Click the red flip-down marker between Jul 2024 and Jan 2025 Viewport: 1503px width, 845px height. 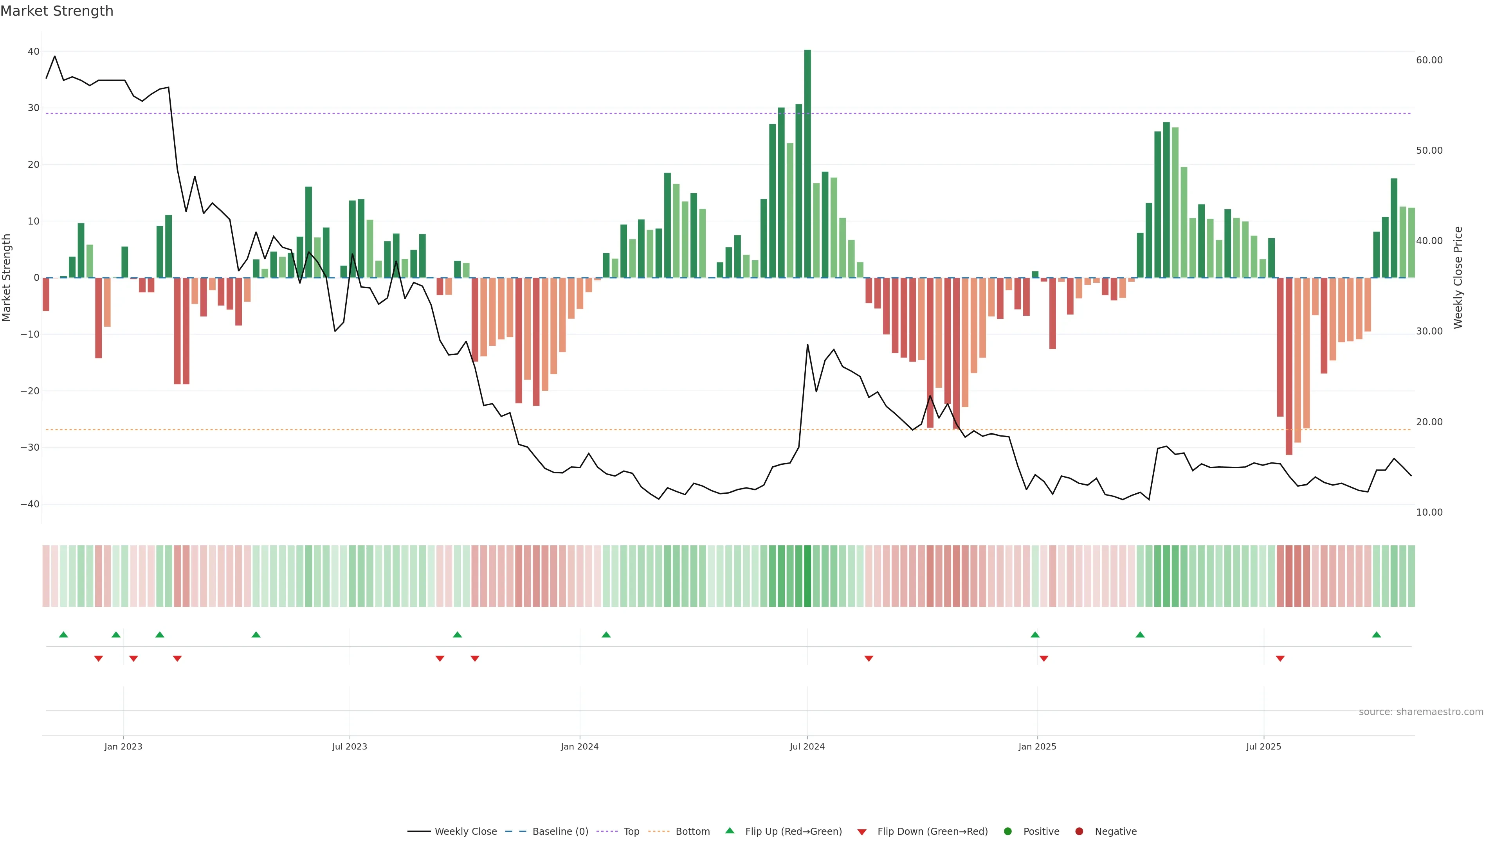click(x=869, y=658)
